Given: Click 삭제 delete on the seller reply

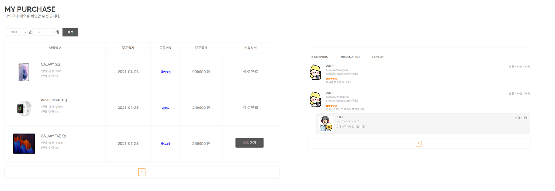Looking at the screenshot, I should click(x=525, y=118).
